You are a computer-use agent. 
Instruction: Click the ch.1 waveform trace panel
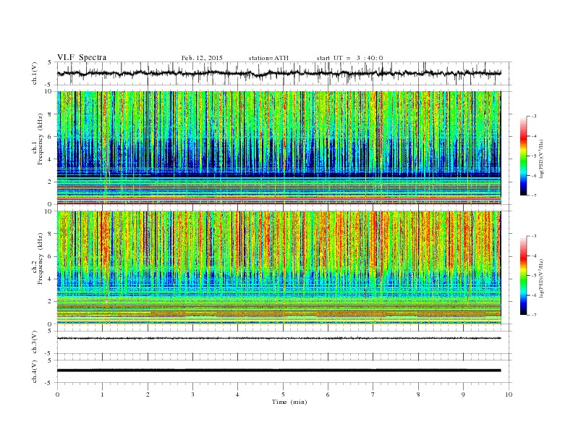tap(284, 73)
